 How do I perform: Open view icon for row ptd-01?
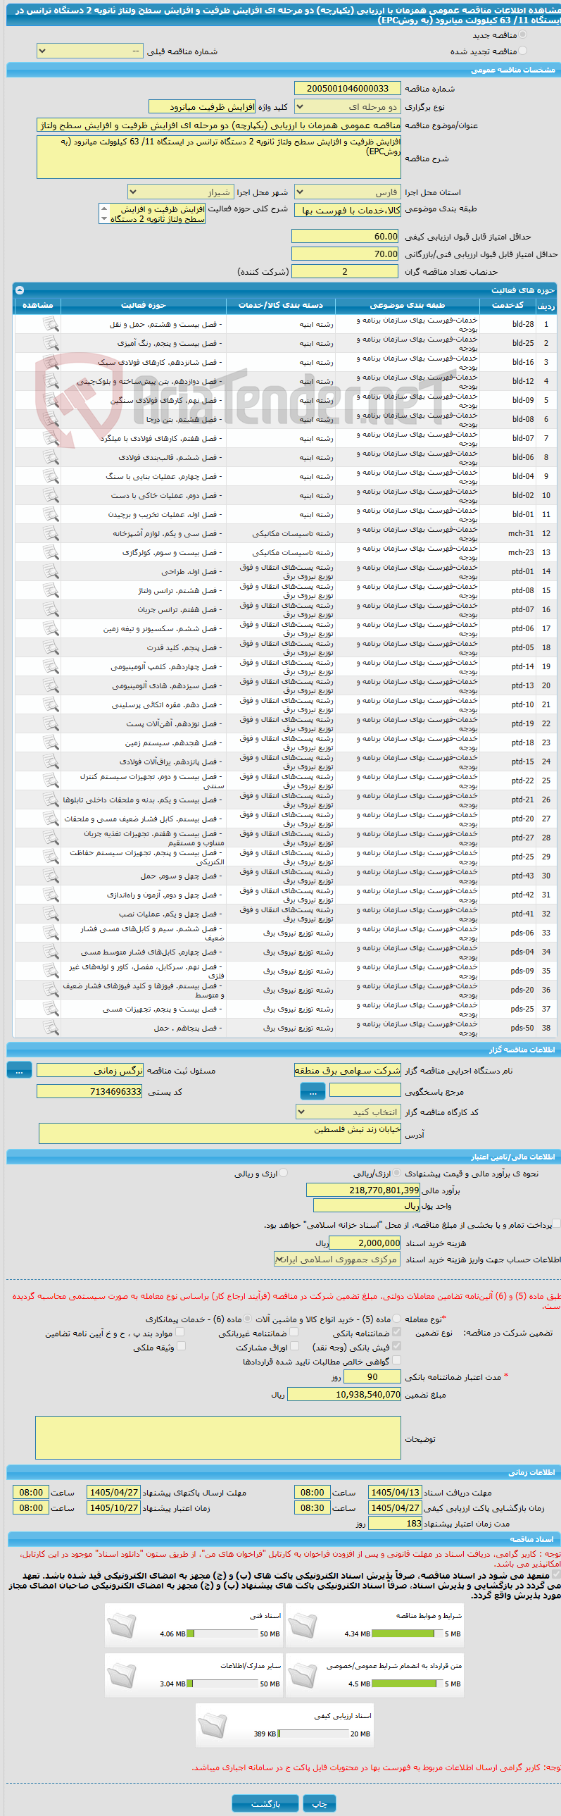tap(50, 571)
